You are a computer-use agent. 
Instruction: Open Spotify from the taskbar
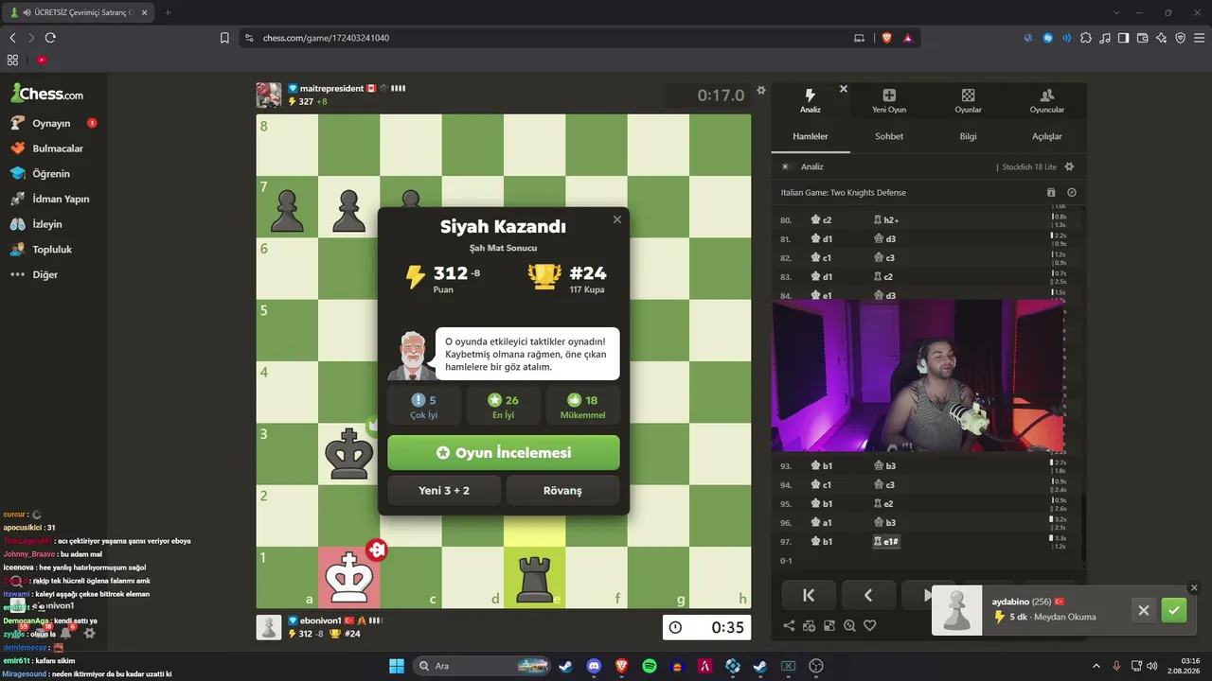click(x=650, y=666)
